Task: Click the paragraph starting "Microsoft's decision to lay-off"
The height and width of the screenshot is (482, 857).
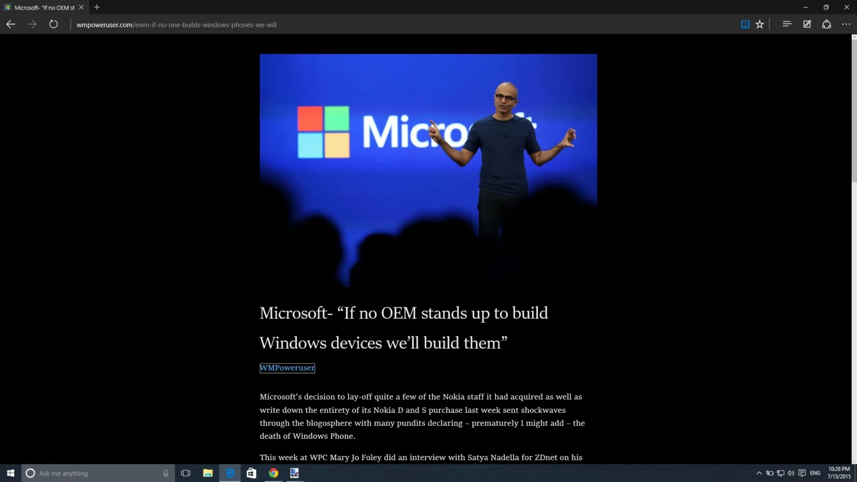Action: coord(422,416)
